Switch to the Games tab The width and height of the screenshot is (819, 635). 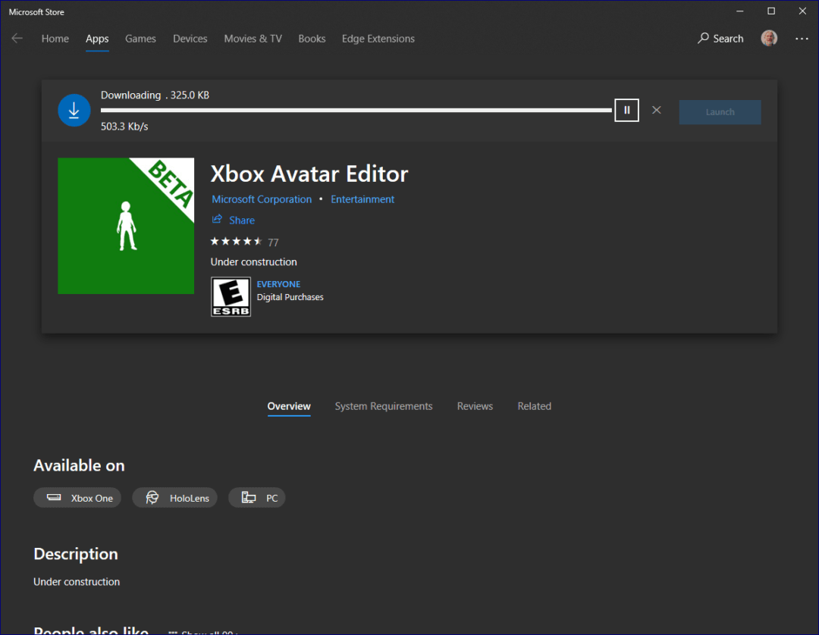pos(140,39)
